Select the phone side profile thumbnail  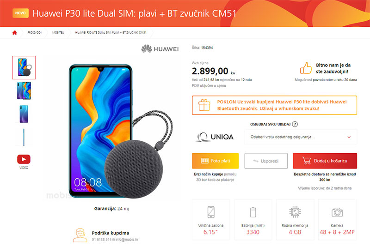pos(24,137)
